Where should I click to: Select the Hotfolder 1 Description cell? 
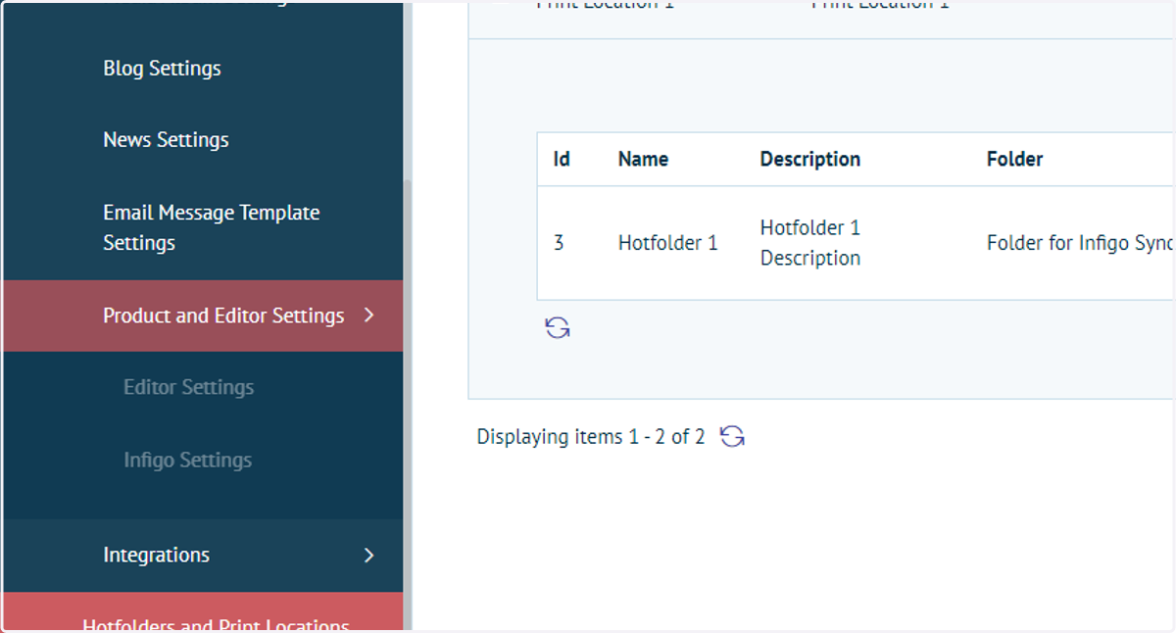810,243
